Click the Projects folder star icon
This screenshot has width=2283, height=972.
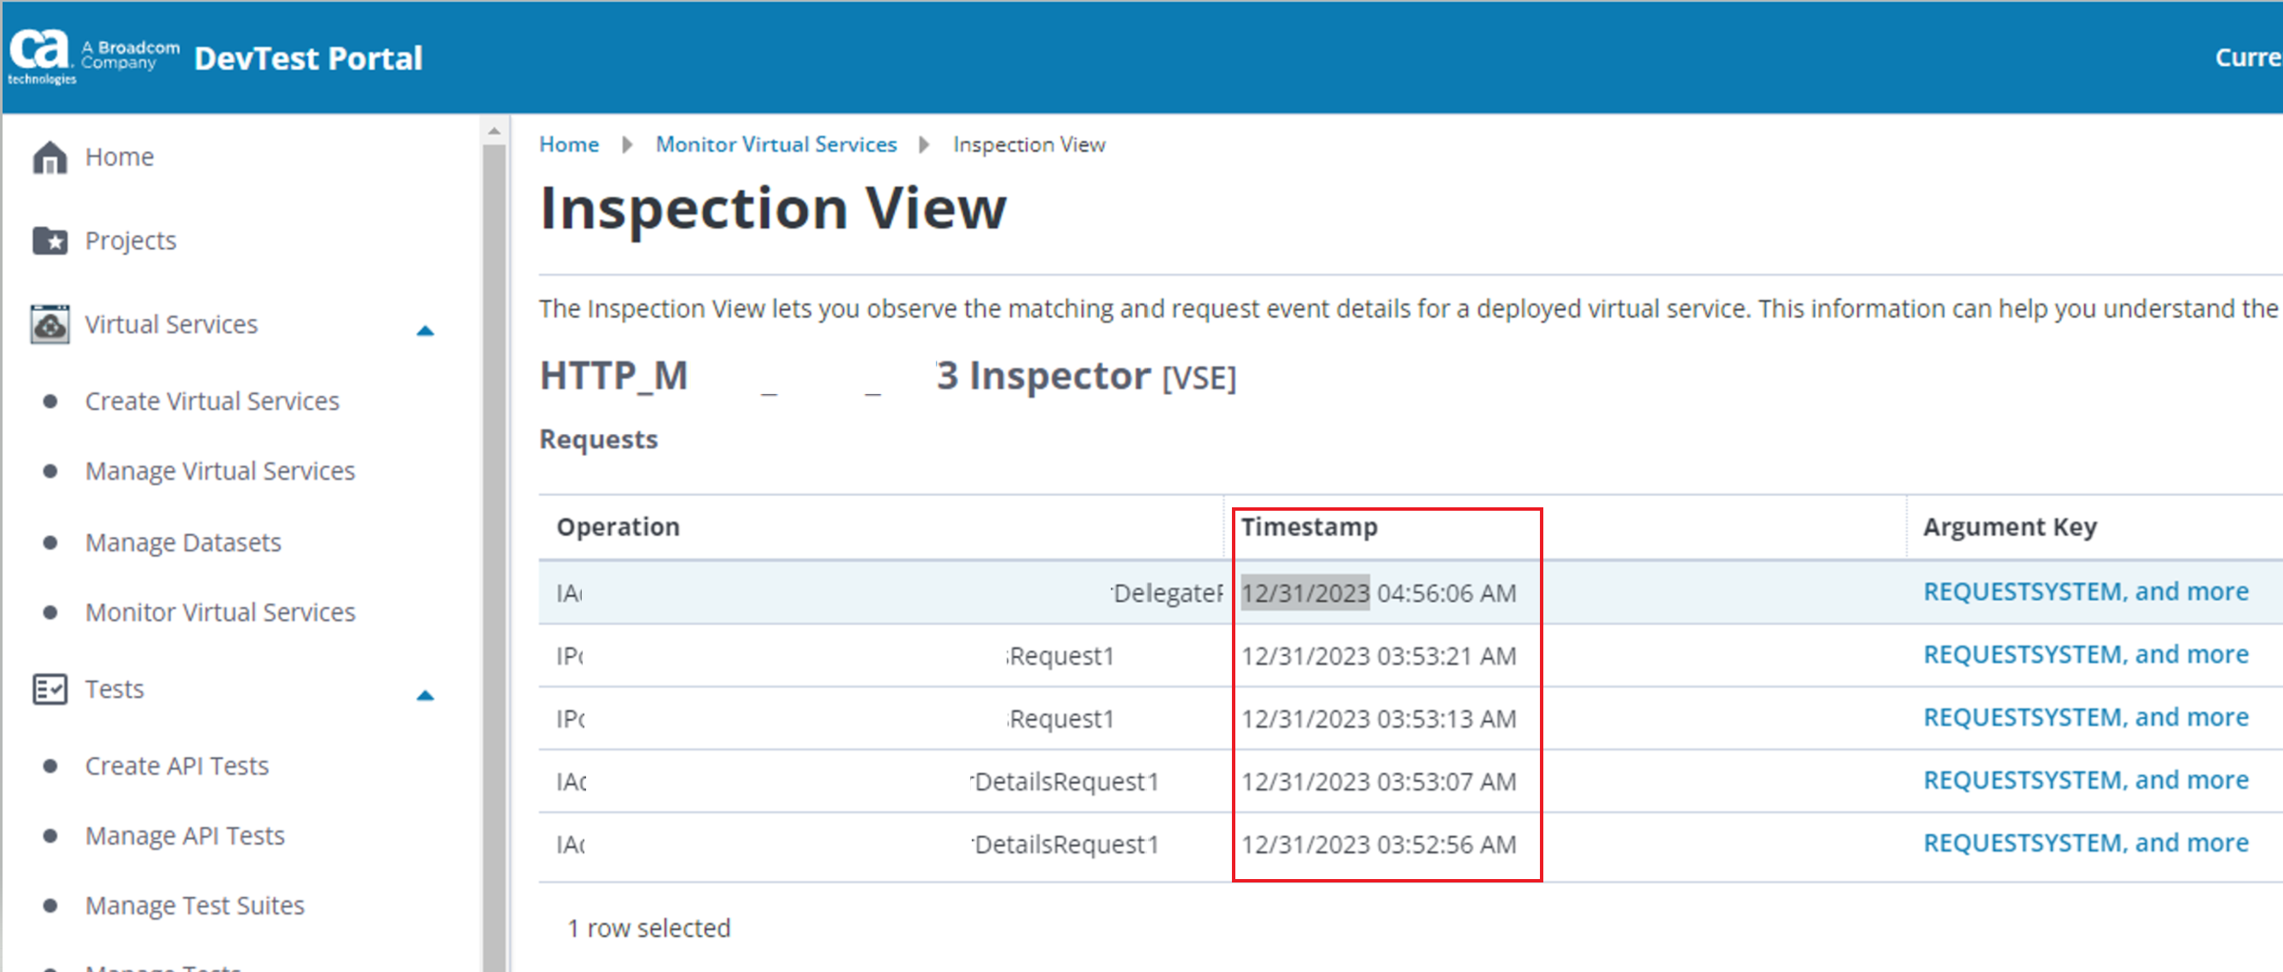coord(49,241)
